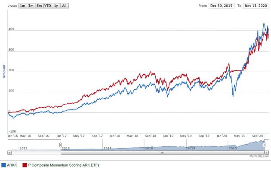Choose the YTD zoom range
Image resolution: width=271 pixels, height=170 pixels.
pyautogui.click(x=47, y=6)
